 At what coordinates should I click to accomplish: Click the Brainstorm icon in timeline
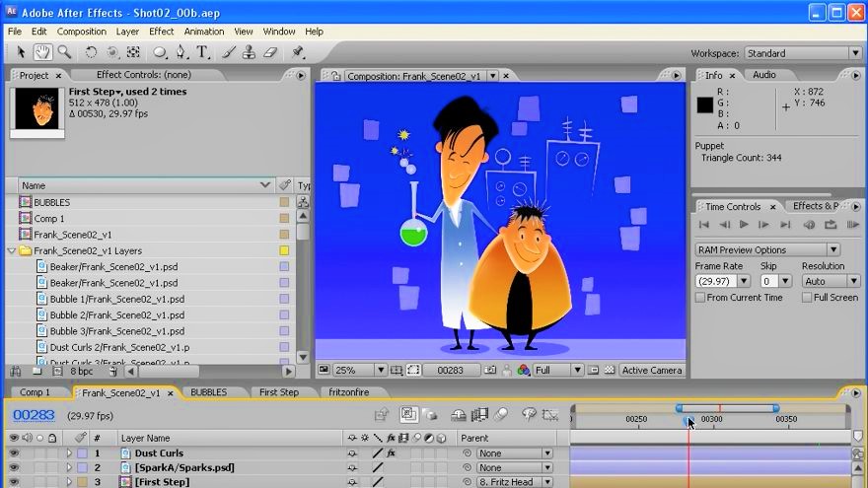click(x=529, y=414)
